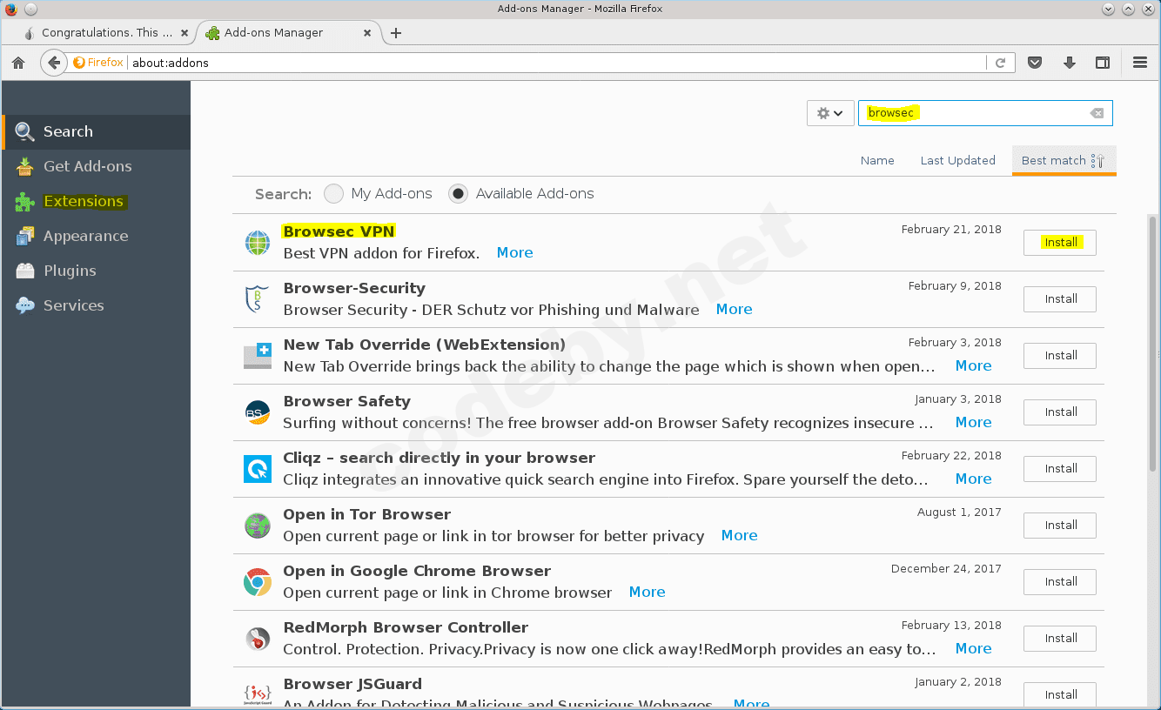The height and width of the screenshot is (710, 1161).
Task: Click the Home button icon
Action: coord(17,62)
